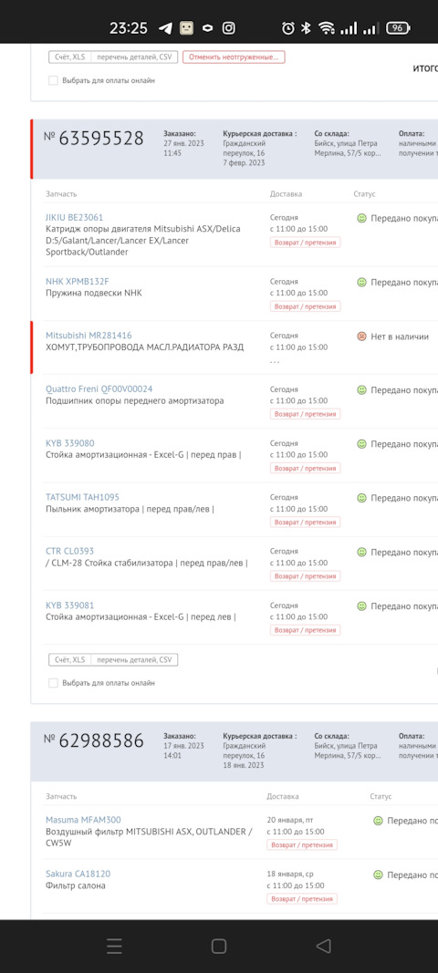Select order number 62988586 header
This screenshot has width=438, height=973.
pos(94,740)
